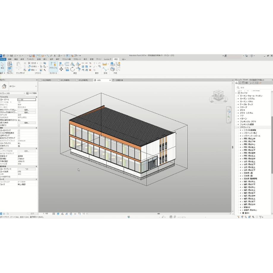Close the (3D) view tab

point(110,80)
